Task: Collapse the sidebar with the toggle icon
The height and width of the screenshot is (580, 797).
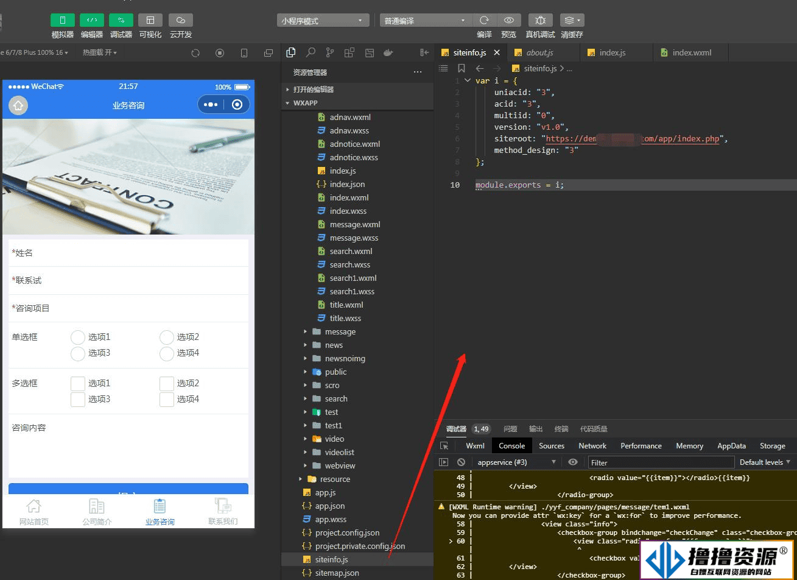Action: [424, 53]
